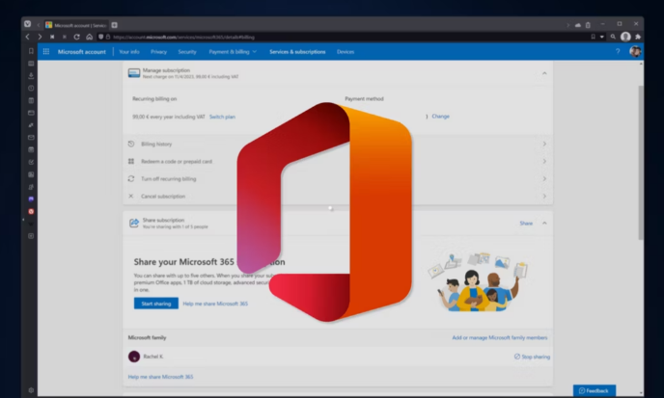
Task: Open browser settings gear in the sidebar
Action: pos(31,390)
